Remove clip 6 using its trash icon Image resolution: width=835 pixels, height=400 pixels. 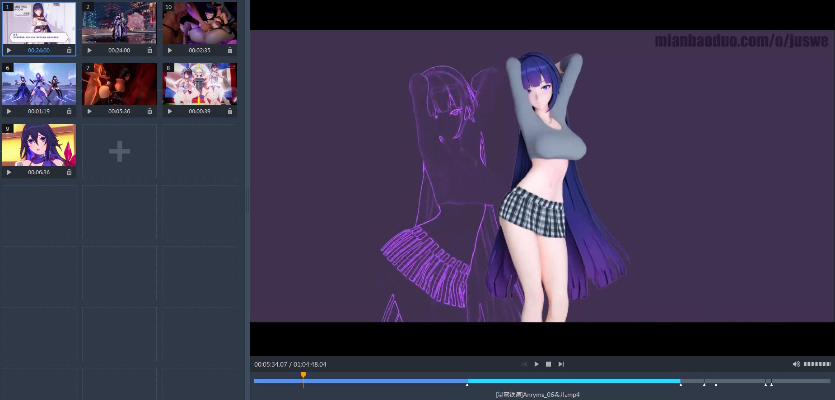(69, 112)
